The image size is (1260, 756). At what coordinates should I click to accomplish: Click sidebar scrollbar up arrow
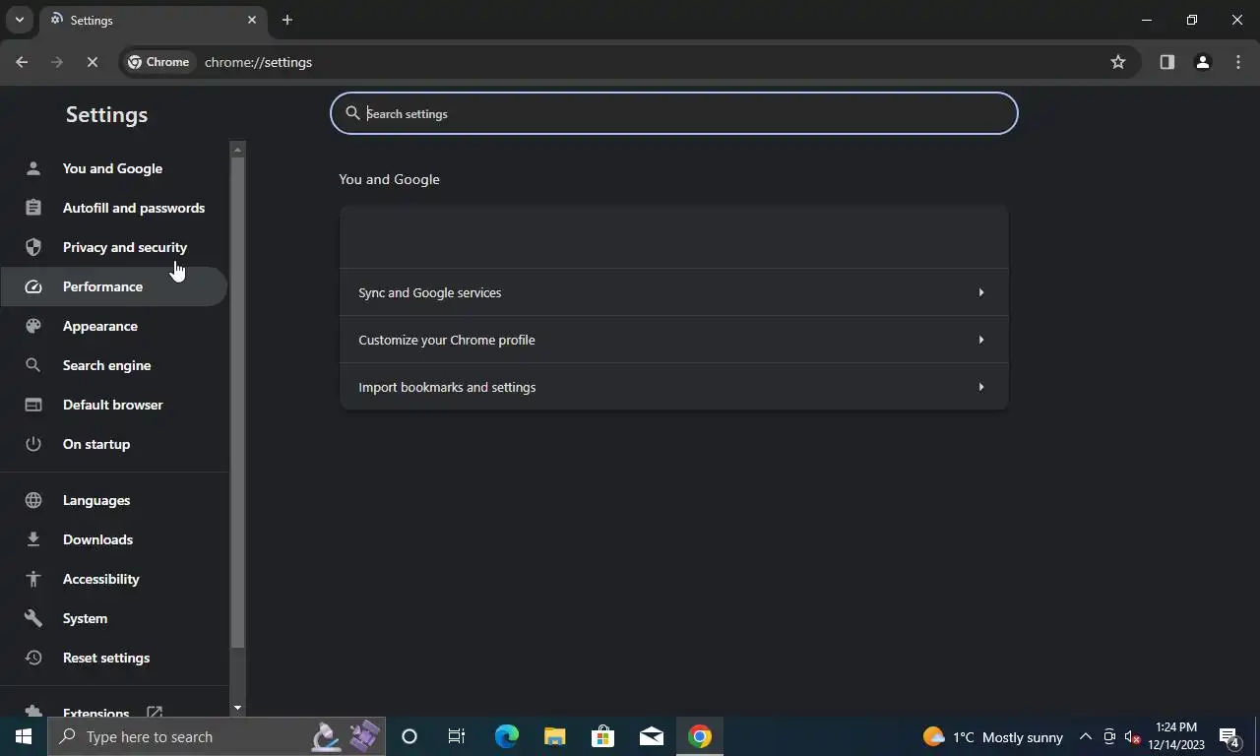point(237,150)
